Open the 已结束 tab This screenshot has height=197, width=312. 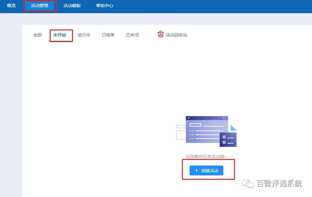click(x=108, y=35)
